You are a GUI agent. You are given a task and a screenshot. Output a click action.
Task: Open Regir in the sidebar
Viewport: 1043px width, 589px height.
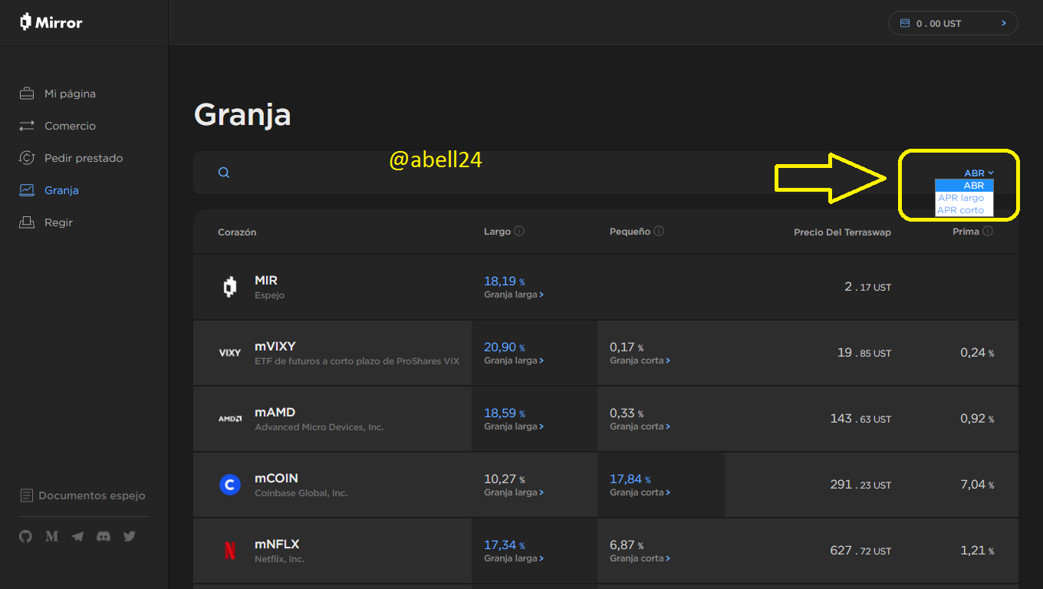(x=58, y=222)
